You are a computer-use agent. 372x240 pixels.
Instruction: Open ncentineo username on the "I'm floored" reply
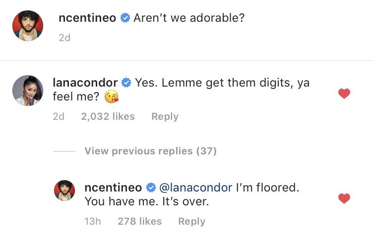(114, 188)
